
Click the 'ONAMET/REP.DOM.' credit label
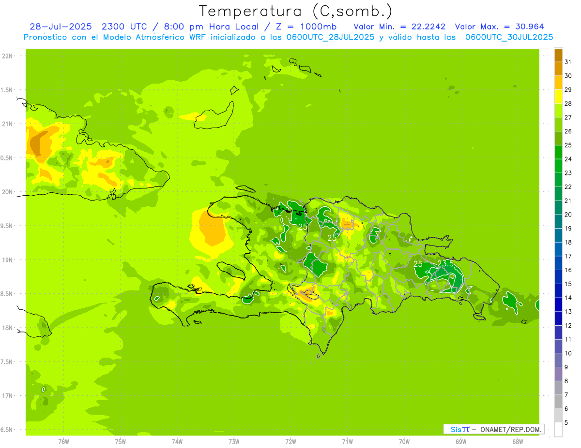(510, 429)
